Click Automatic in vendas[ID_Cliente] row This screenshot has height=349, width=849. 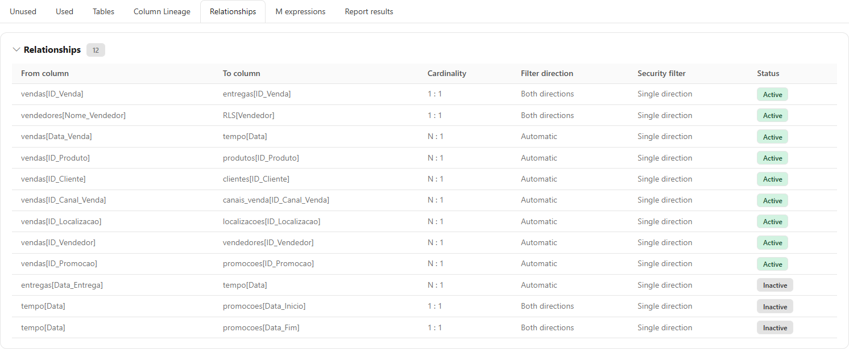point(539,179)
